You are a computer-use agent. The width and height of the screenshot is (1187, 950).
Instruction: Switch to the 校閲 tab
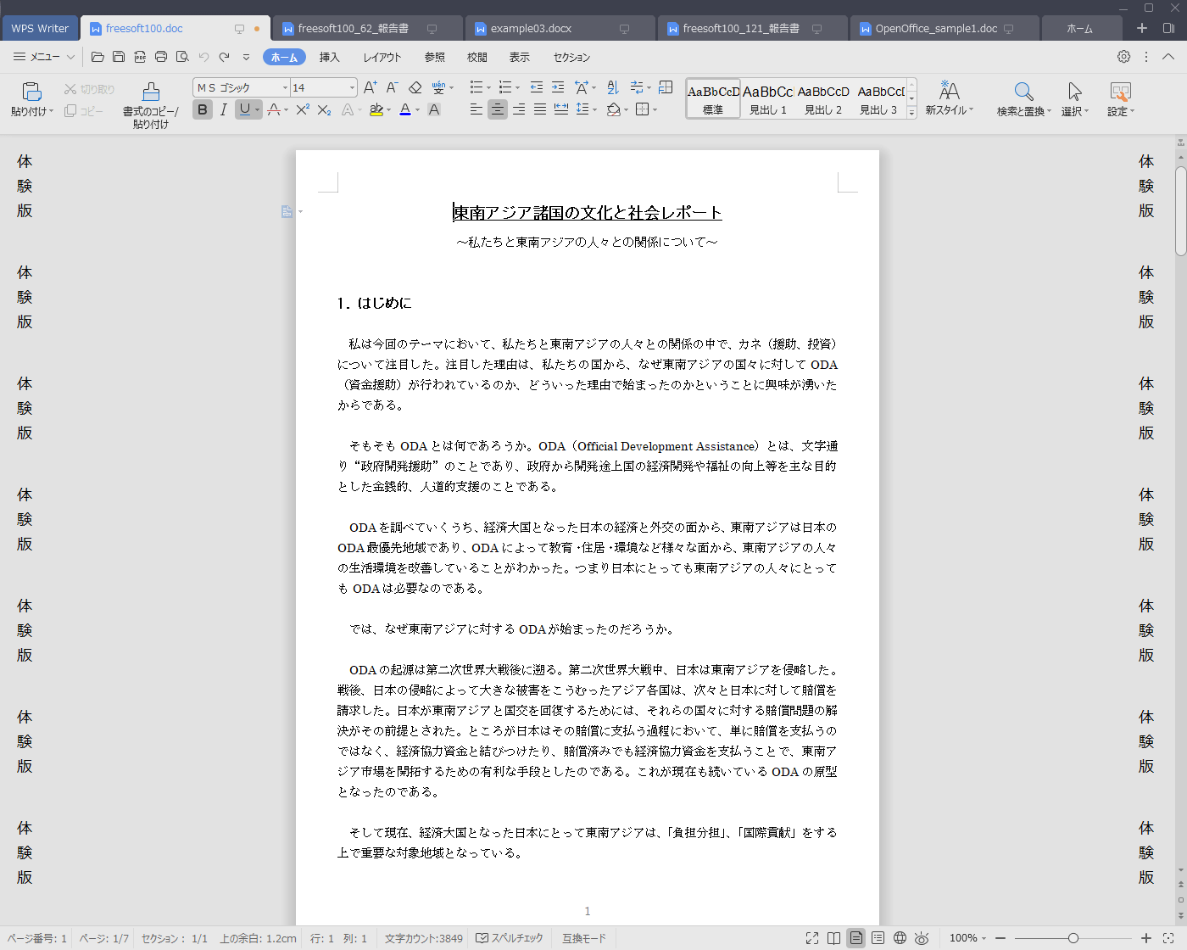coord(476,57)
